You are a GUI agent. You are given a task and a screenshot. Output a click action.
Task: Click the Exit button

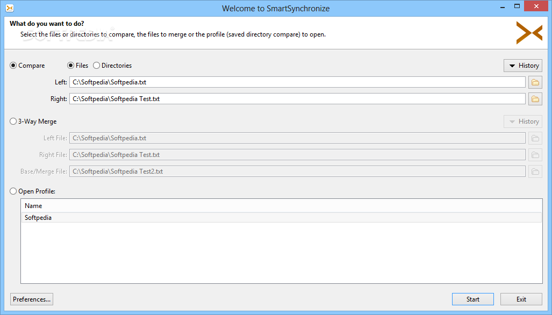(x=521, y=299)
